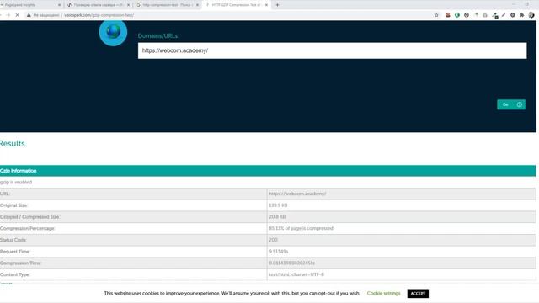Screen dimensions: 539x303
Task: Click the webcom.academy URL result value
Action: [297, 194]
